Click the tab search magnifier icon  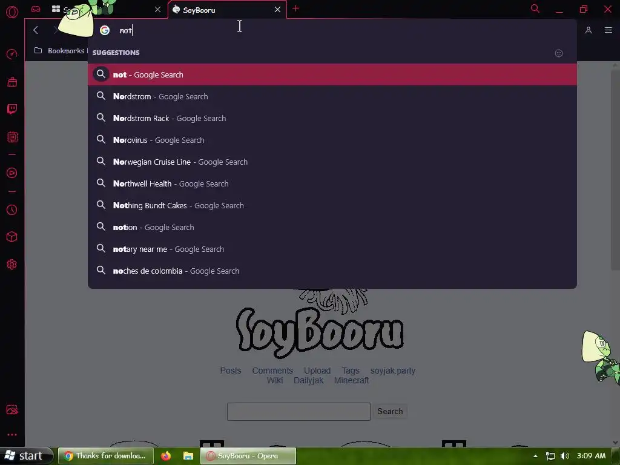coord(535,8)
